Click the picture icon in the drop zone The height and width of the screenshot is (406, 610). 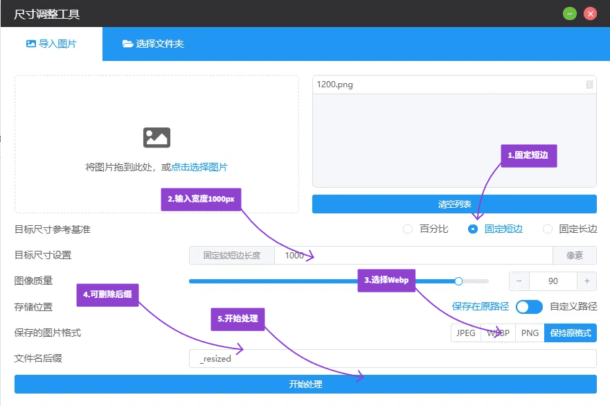156,137
